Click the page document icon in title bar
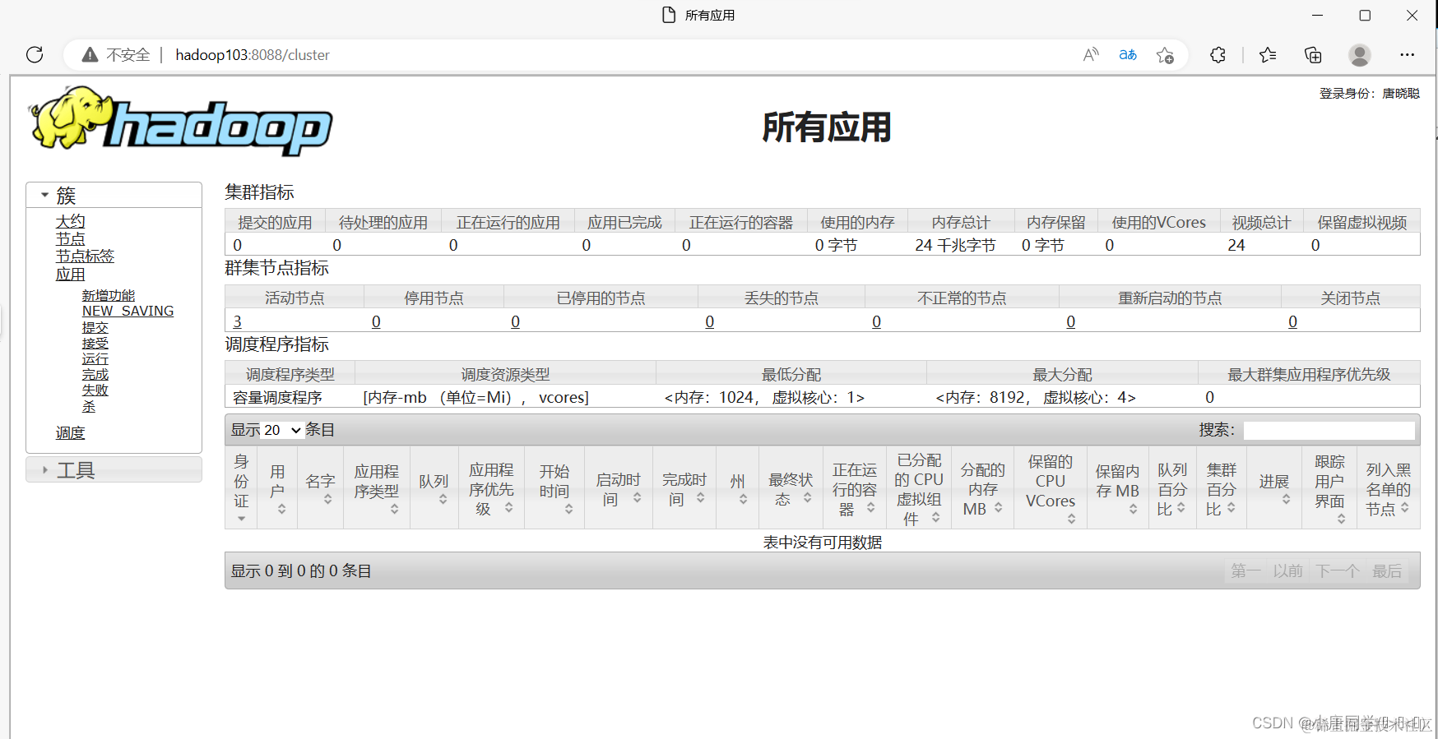 tap(669, 15)
